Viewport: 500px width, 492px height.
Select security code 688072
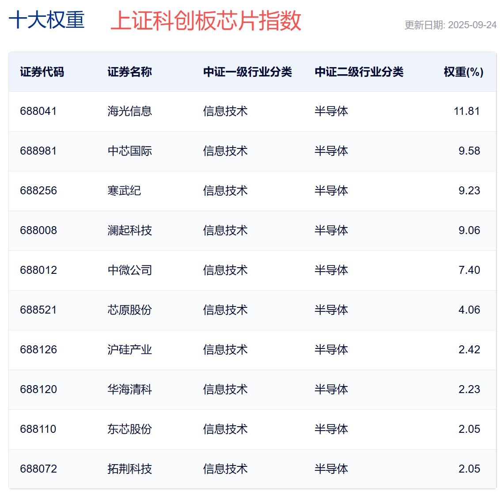tap(38, 469)
